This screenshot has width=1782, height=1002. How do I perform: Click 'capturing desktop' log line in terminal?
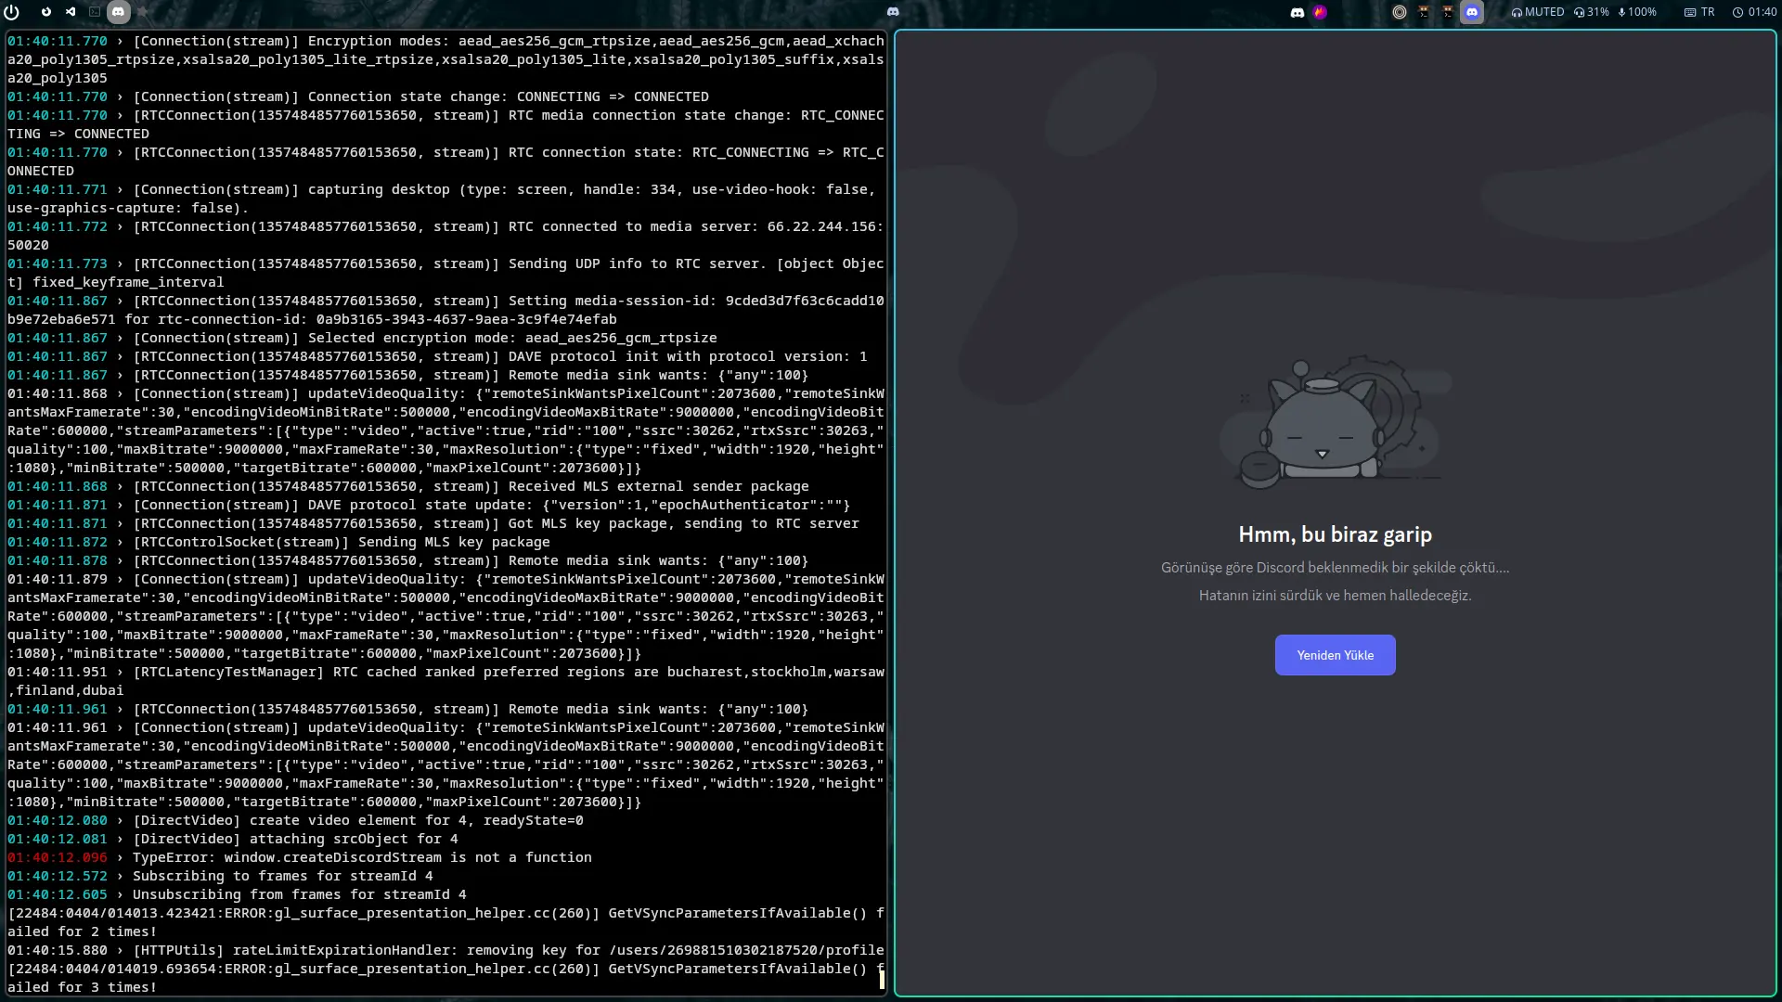coord(442,199)
